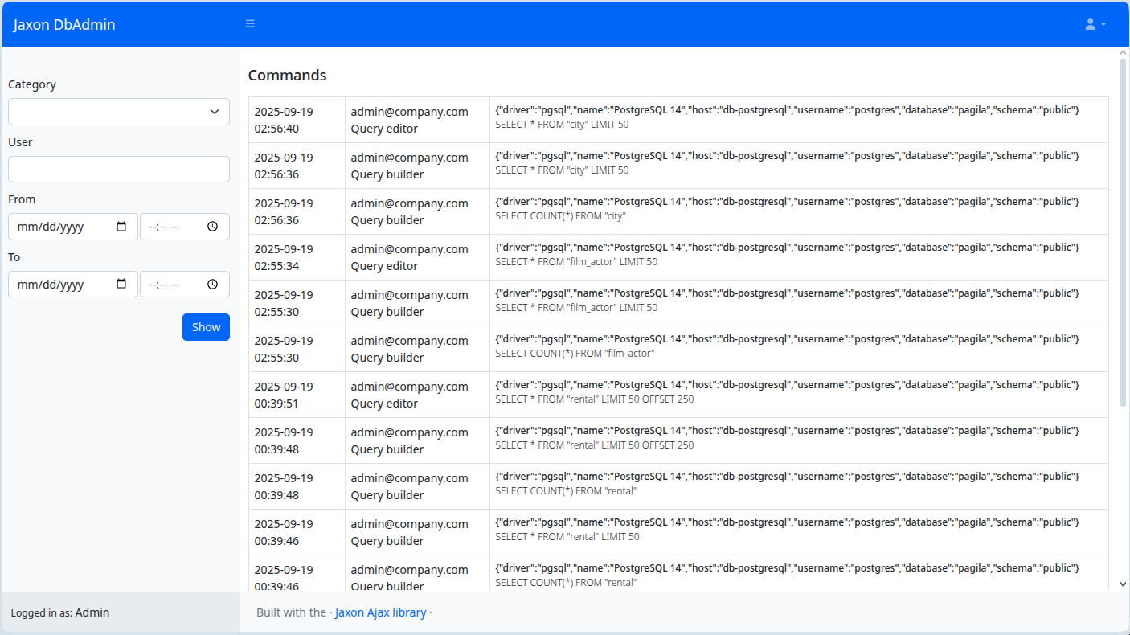
Task: Open the From time clock picker
Action: click(x=212, y=227)
